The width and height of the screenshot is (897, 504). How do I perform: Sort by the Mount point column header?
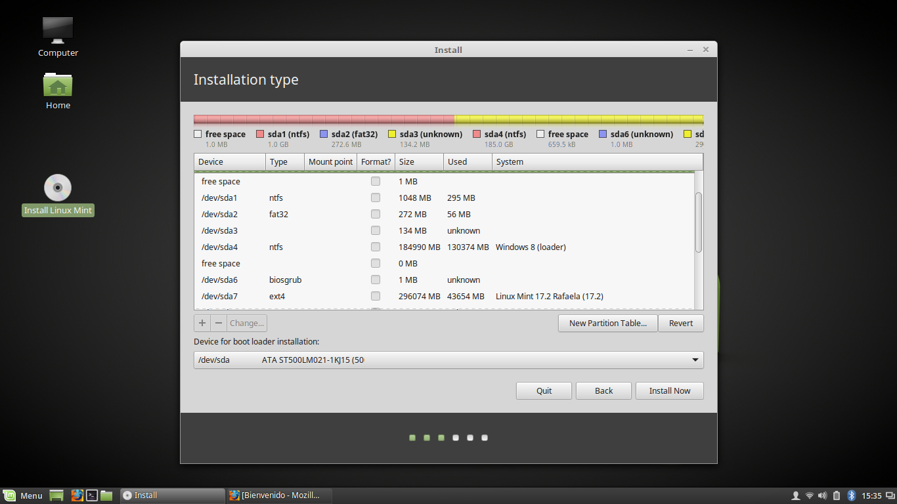pyautogui.click(x=331, y=161)
